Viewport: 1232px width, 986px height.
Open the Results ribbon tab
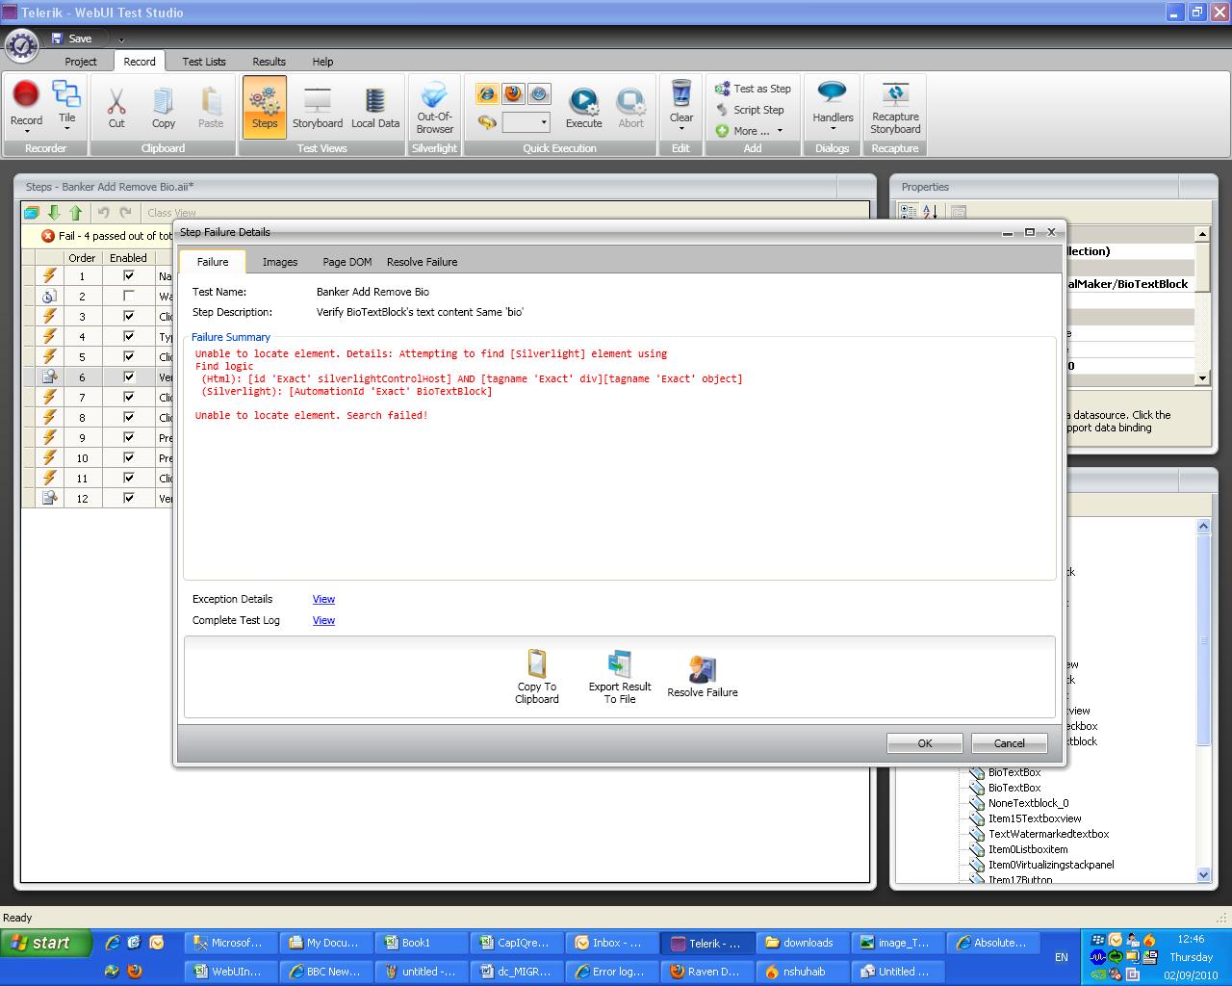pyautogui.click(x=269, y=62)
